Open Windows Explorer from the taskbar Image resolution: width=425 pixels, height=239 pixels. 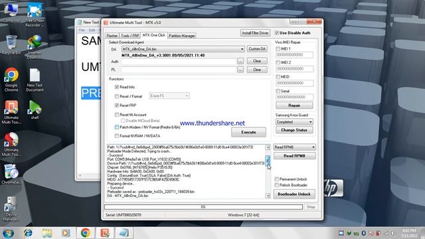pyautogui.click(x=47, y=233)
